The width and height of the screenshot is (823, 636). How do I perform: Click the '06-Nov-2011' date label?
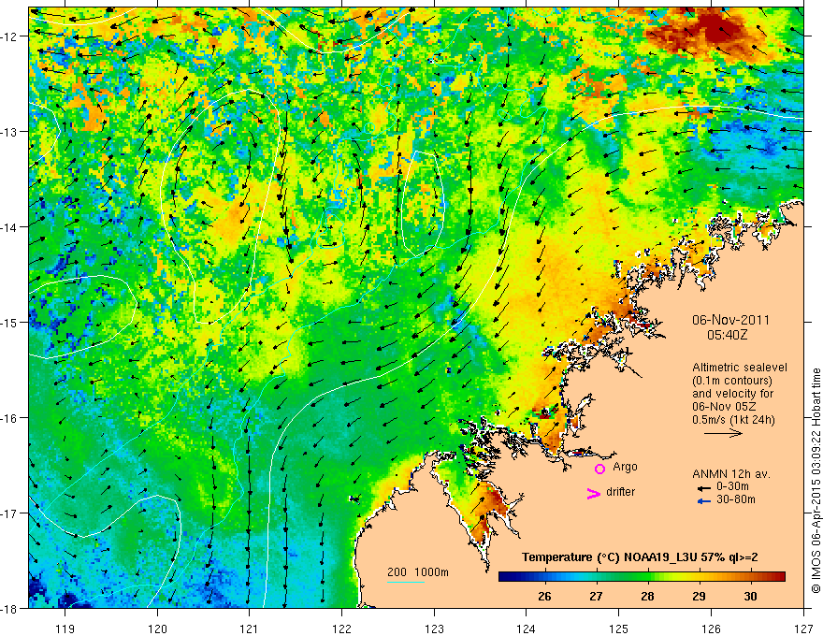click(730, 320)
